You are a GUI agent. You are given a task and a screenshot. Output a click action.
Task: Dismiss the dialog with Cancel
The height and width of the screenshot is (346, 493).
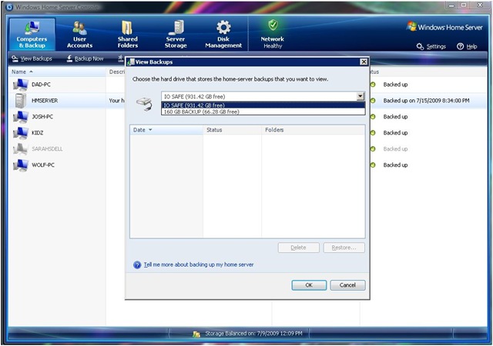click(x=347, y=285)
